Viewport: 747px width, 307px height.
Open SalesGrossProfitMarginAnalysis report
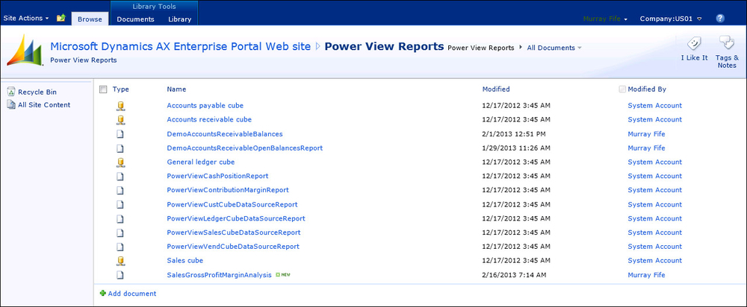click(x=219, y=275)
